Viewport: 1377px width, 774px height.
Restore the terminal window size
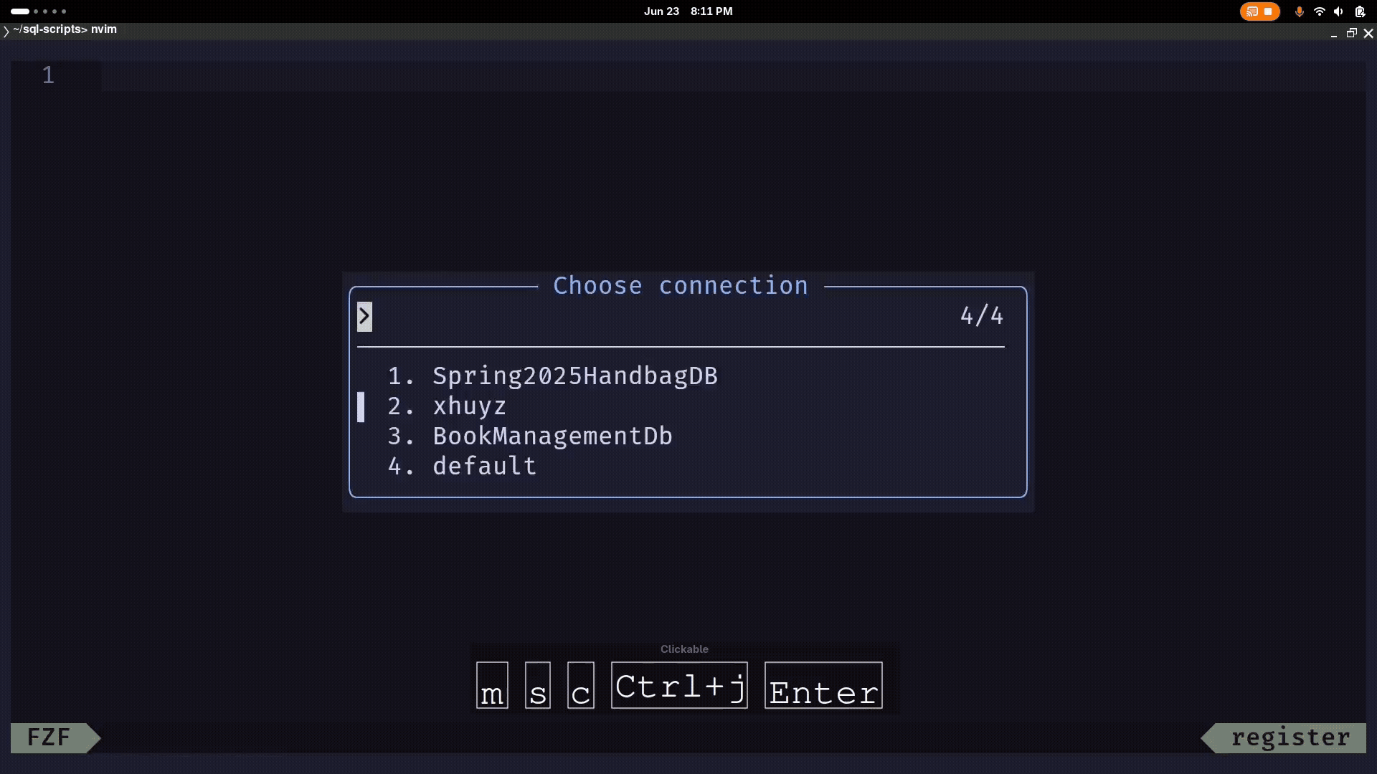[x=1351, y=33]
